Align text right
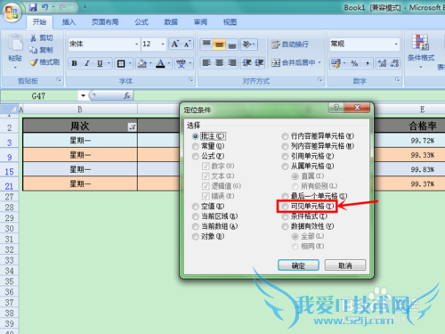Screen dimensions: 445x334 232,63
